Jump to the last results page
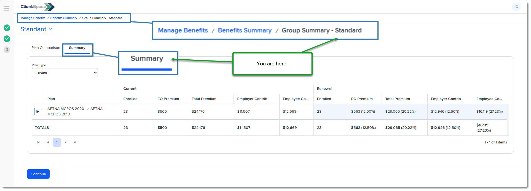Viewport: 531px width, 191px height. point(75,142)
